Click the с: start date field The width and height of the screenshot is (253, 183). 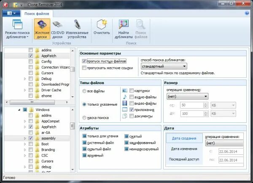[x=231, y=151]
